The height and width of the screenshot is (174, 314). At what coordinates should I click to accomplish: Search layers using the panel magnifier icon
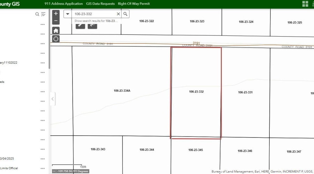point(37,14)
